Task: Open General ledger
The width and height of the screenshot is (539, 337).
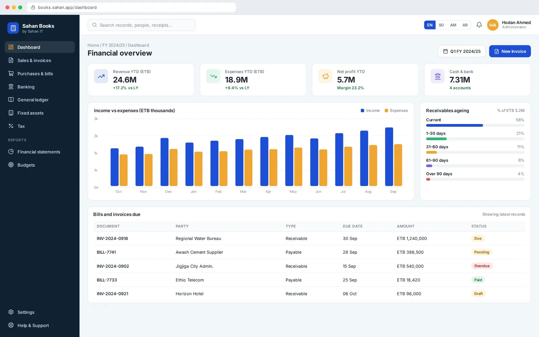Action: (x=40, y=100)
